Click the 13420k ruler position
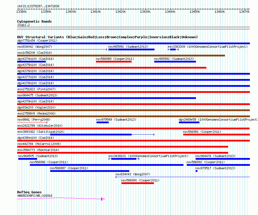The image size is (258, 215). click(x=121, y=12)
